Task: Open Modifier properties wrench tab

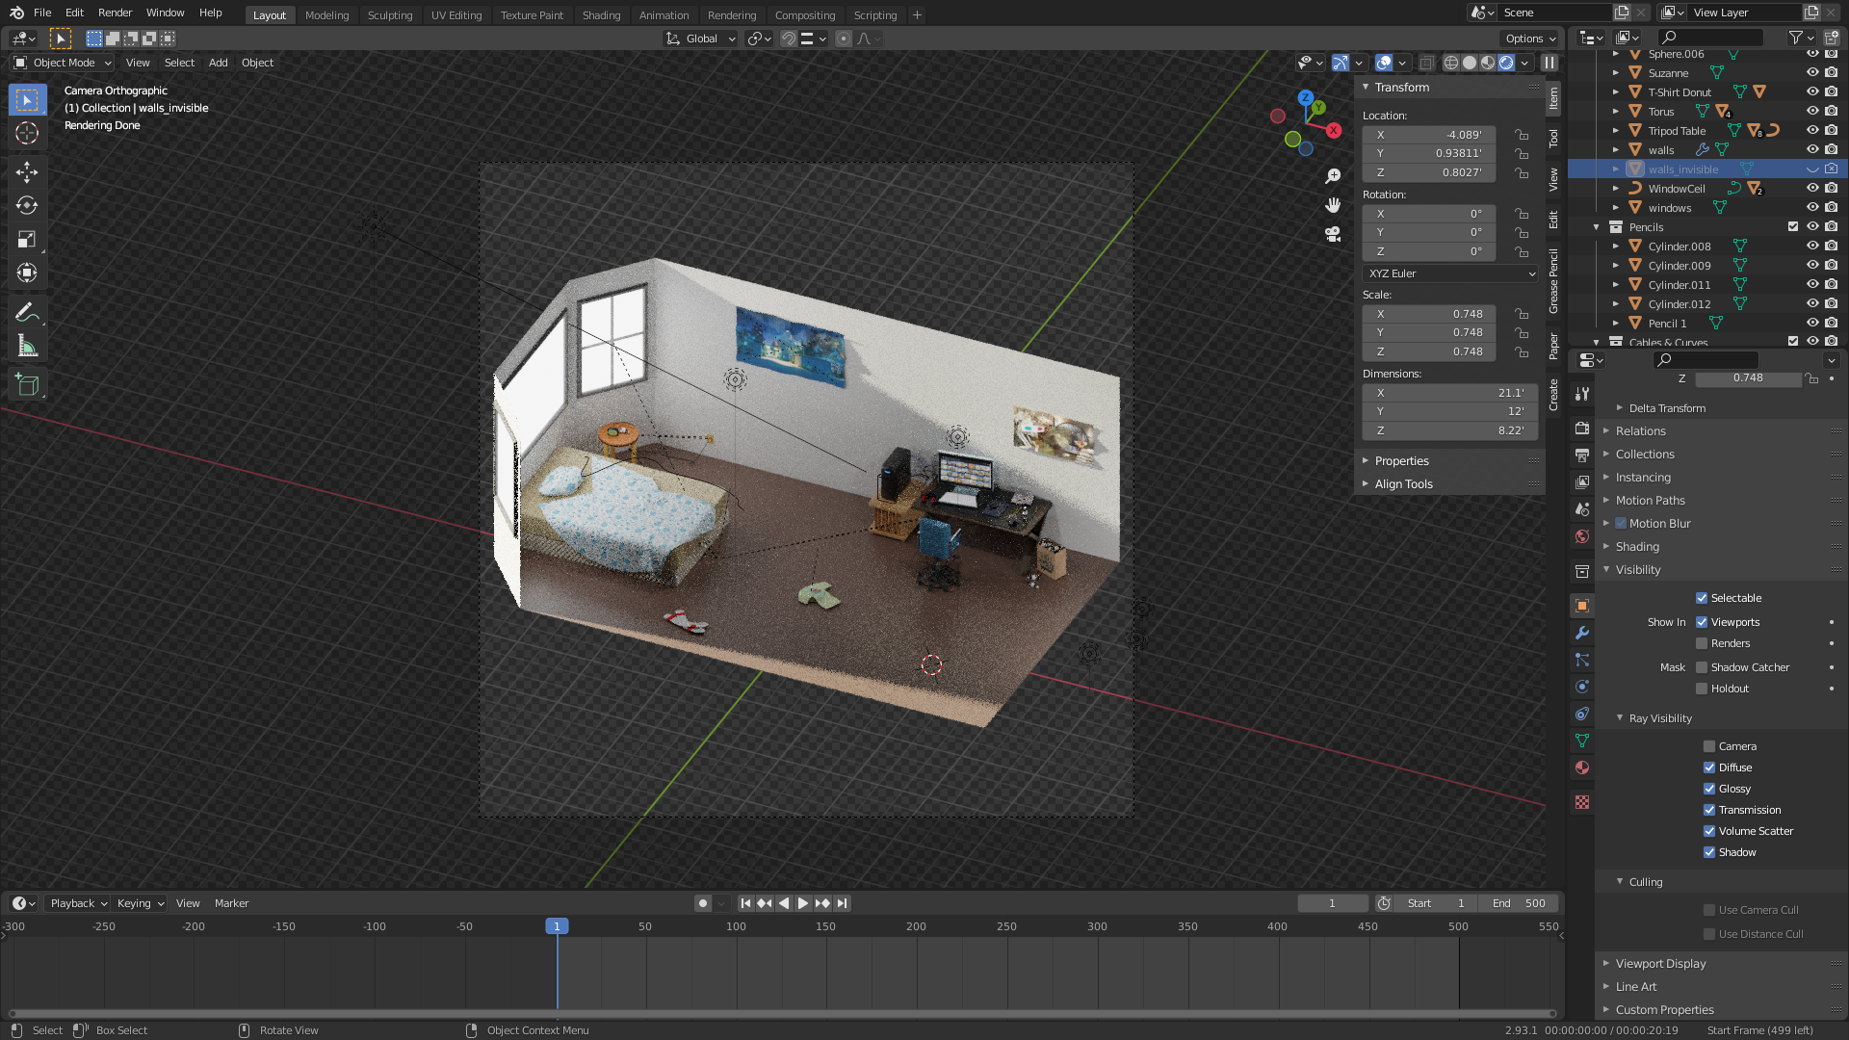Action: [x=1582, y=633]
